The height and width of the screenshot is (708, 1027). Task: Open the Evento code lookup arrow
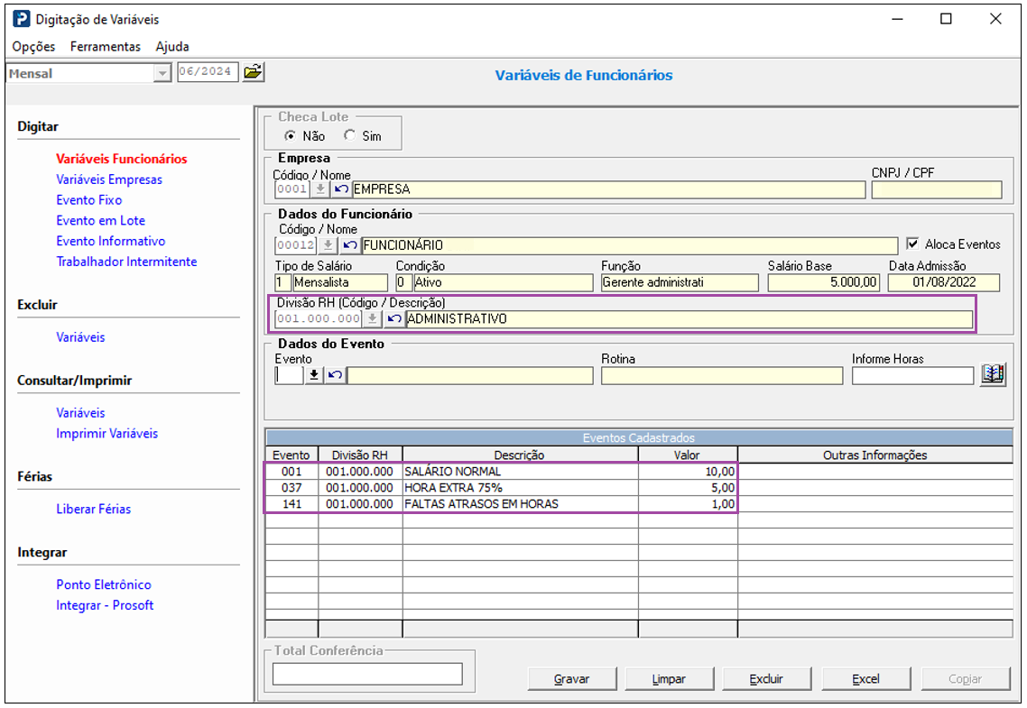click(x=314, y=375)
